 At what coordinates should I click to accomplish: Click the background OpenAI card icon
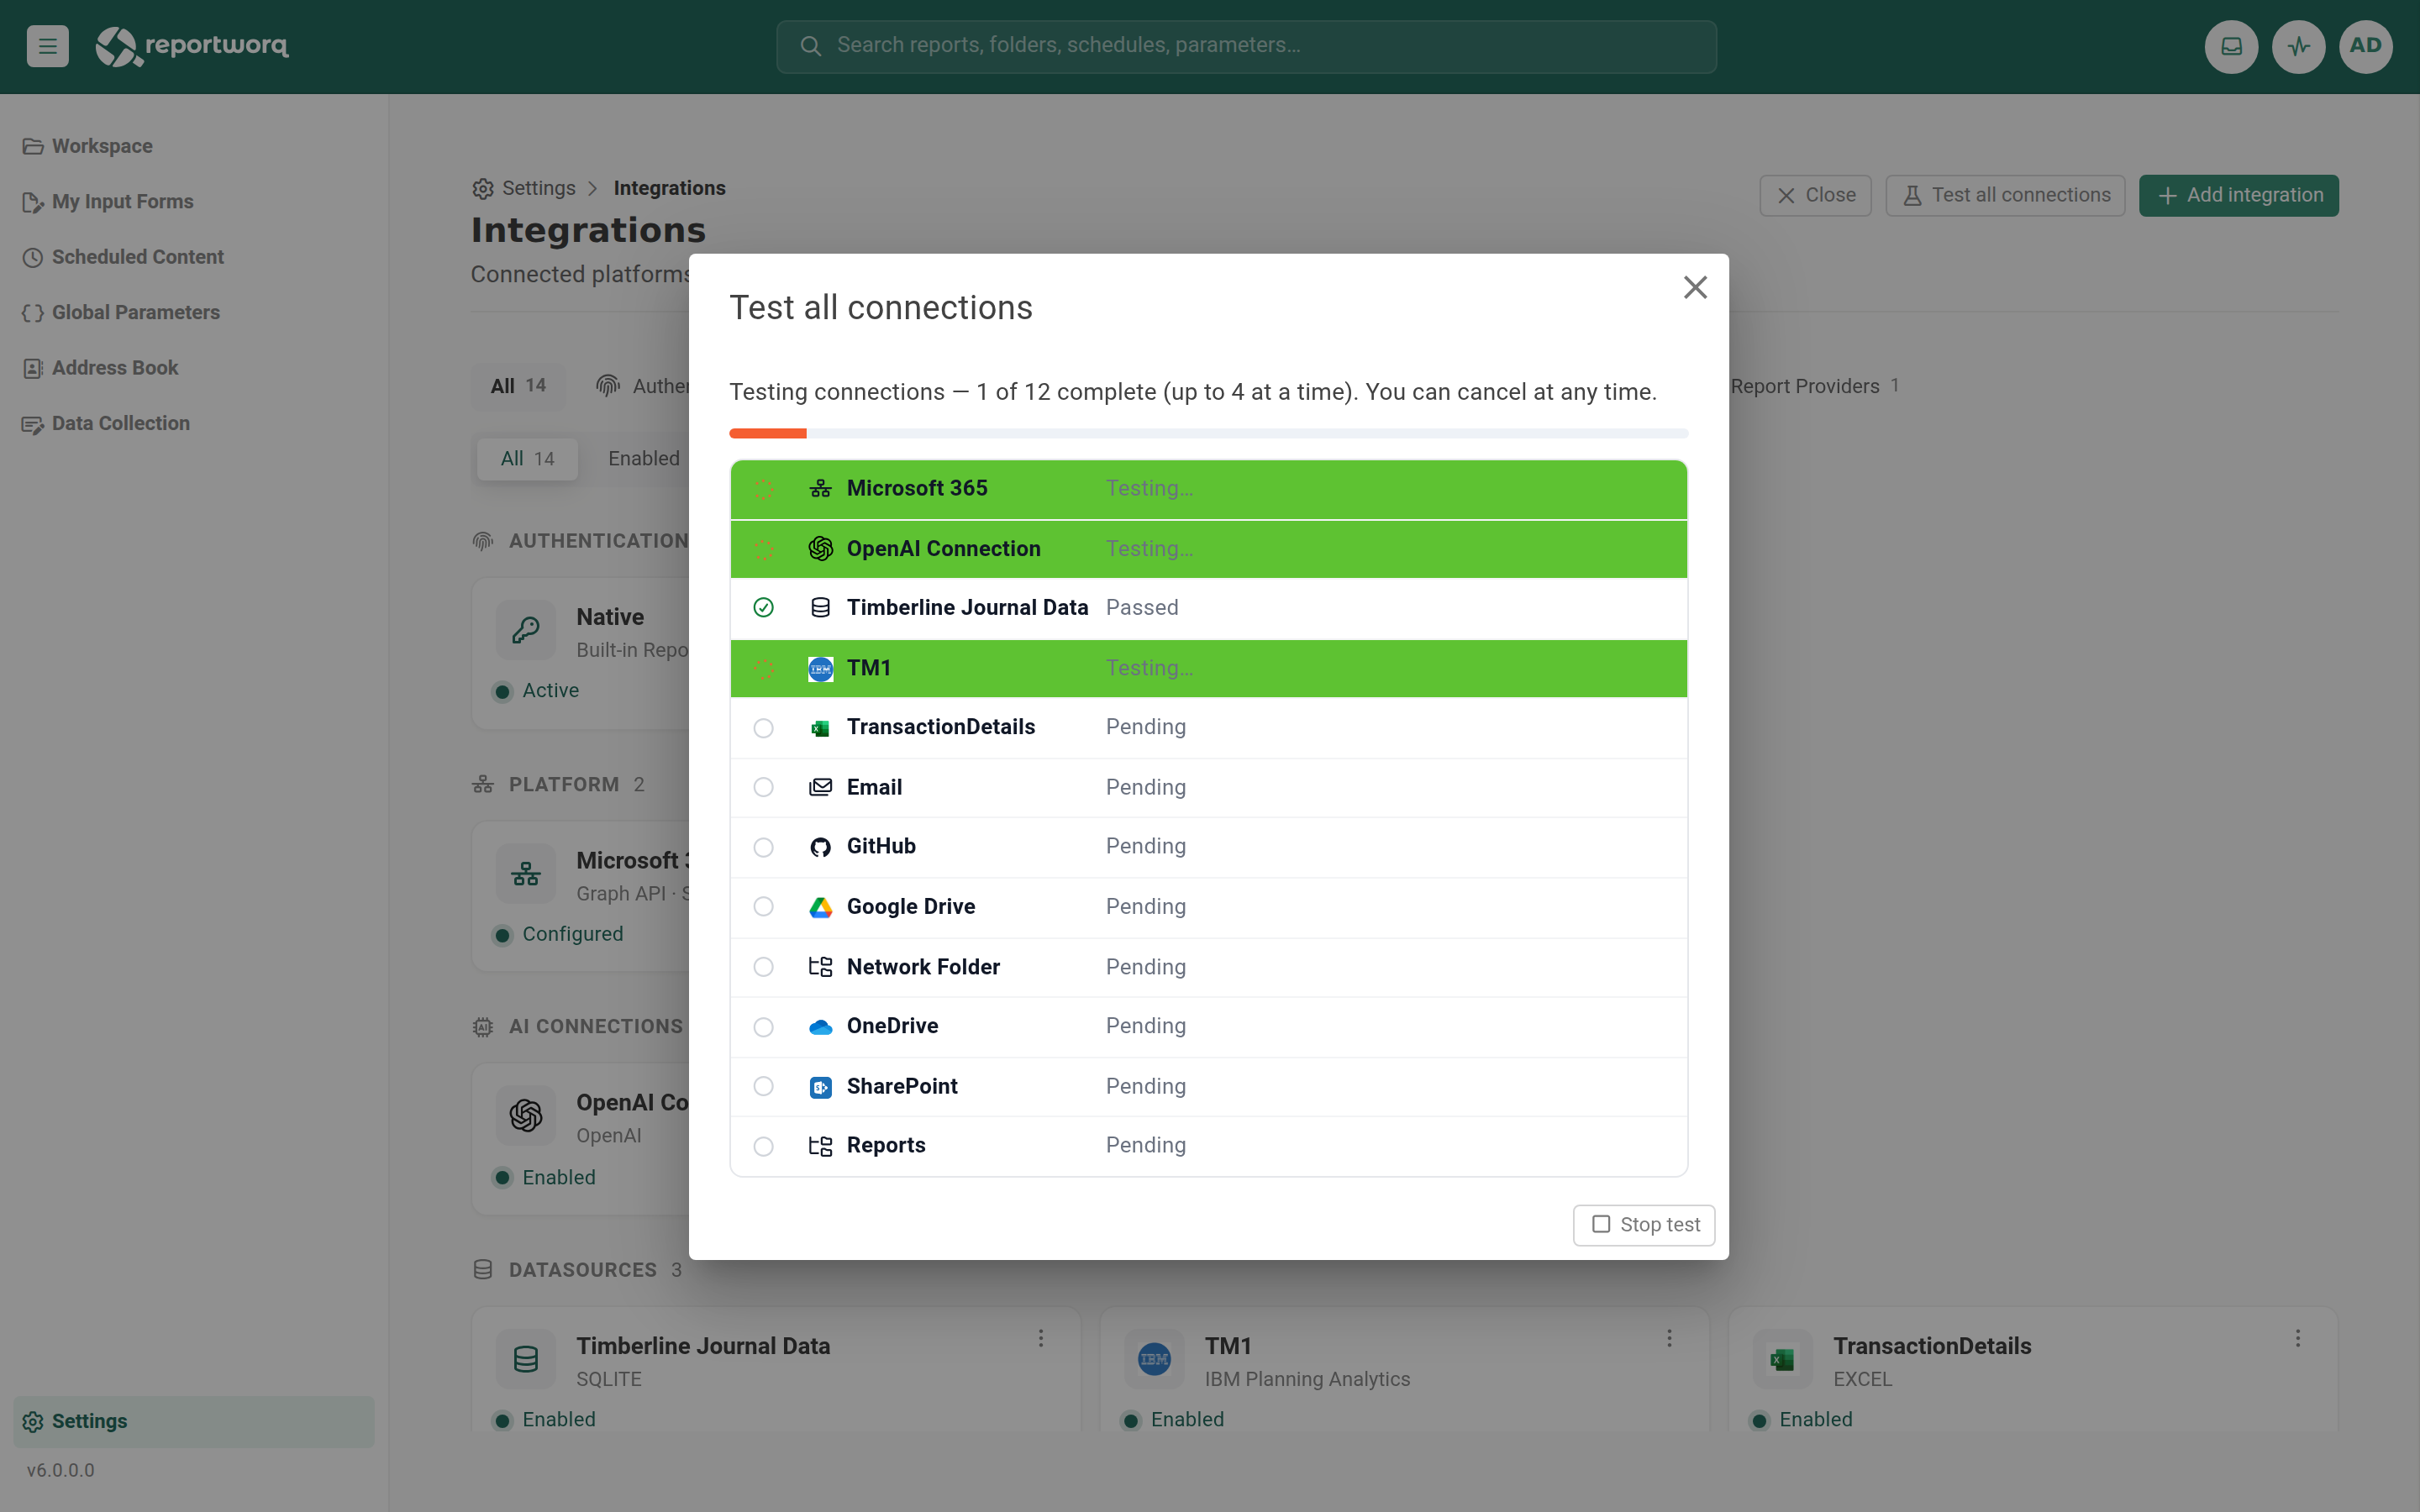[x=526, y=1115]
